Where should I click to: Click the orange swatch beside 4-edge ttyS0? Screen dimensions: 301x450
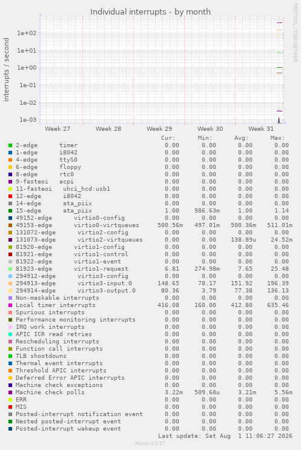(x=10, y=160)
